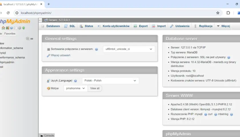Switch to Favorites tab in navigation
Screen dimensions: 240x137
(10, 34)
